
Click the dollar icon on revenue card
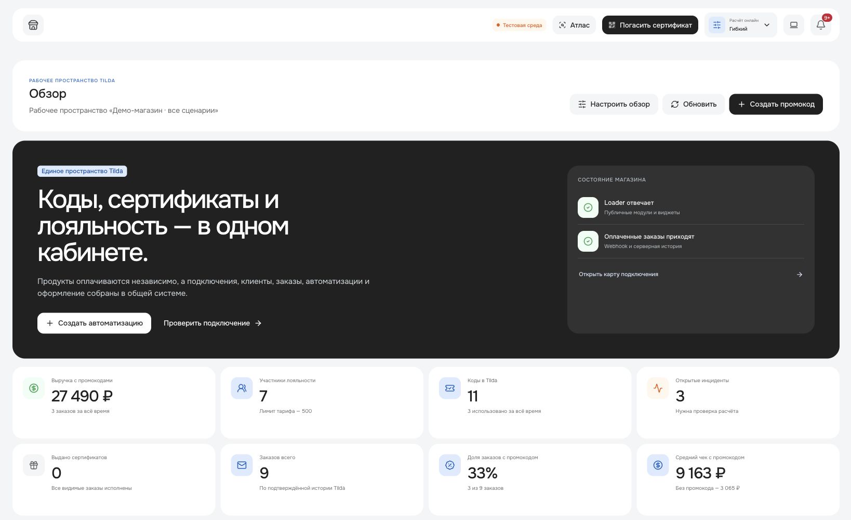pyautogui.click(x=34, y=388)
